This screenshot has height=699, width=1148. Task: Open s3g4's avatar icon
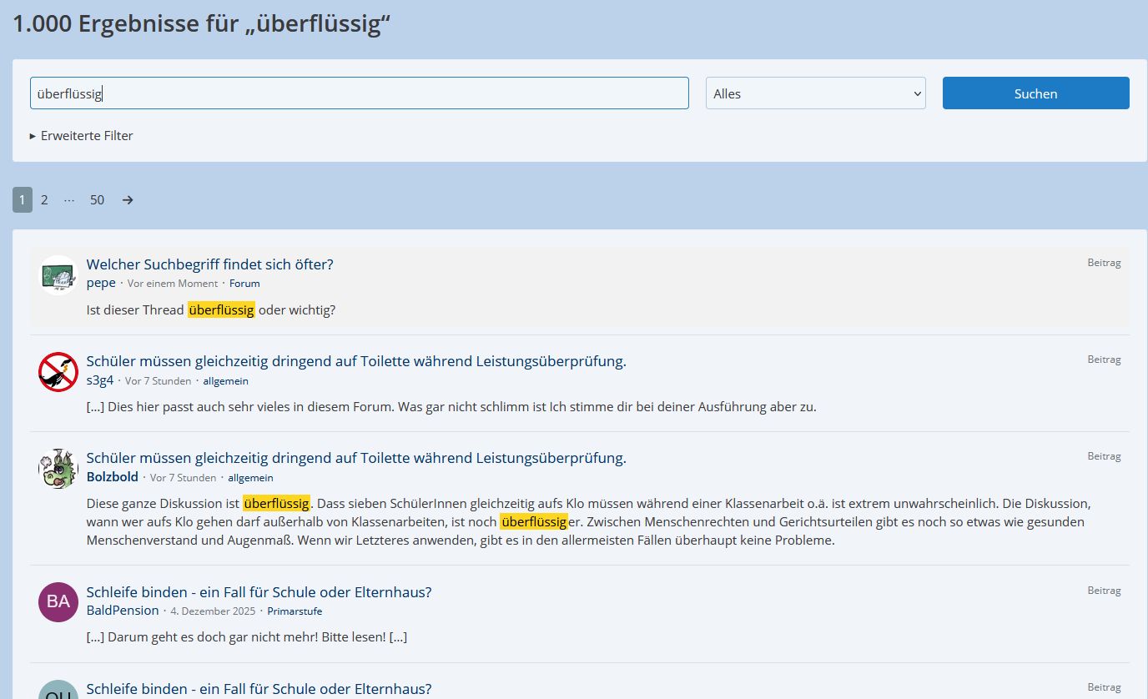click(x=58, y=372)
